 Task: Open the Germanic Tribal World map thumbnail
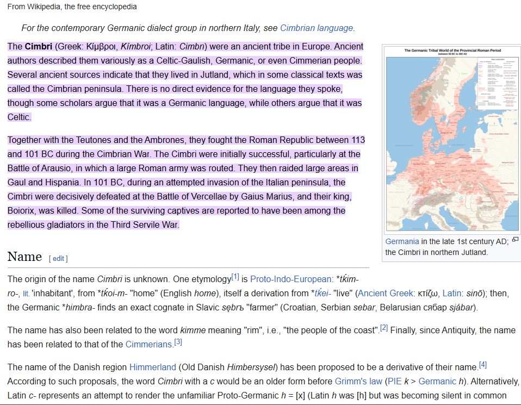[x=452, y=141]
